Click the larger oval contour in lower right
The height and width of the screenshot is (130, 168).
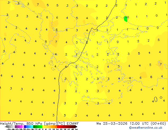(x=156, y=99)
